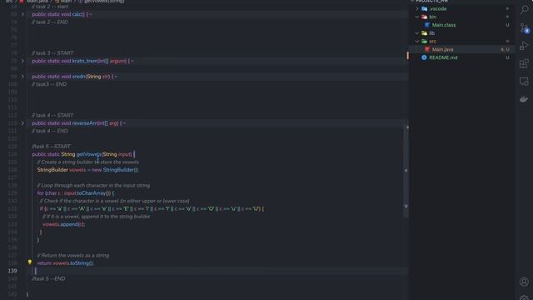Unfold the sredn method
The width and height of the screenshot is (533, 300).
point(22,77)
